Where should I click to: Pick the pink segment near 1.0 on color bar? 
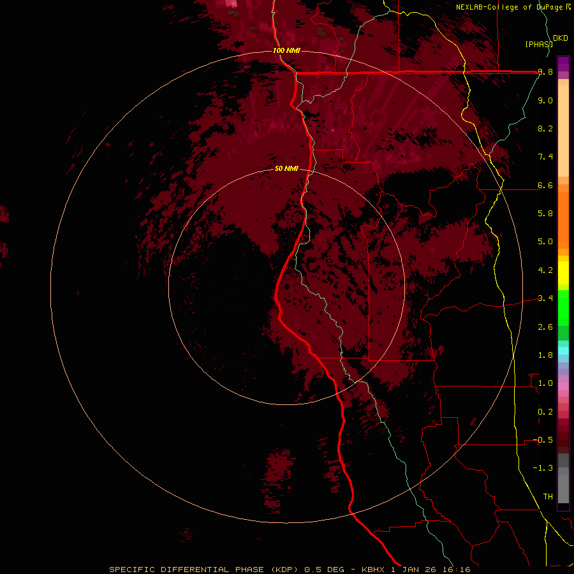click(563, 386)
